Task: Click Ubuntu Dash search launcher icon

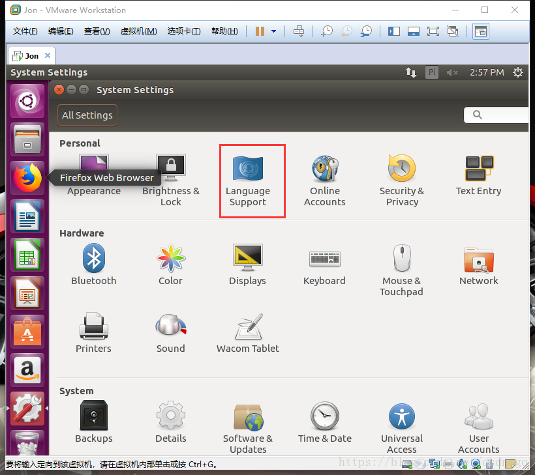Action: (27, 101)
